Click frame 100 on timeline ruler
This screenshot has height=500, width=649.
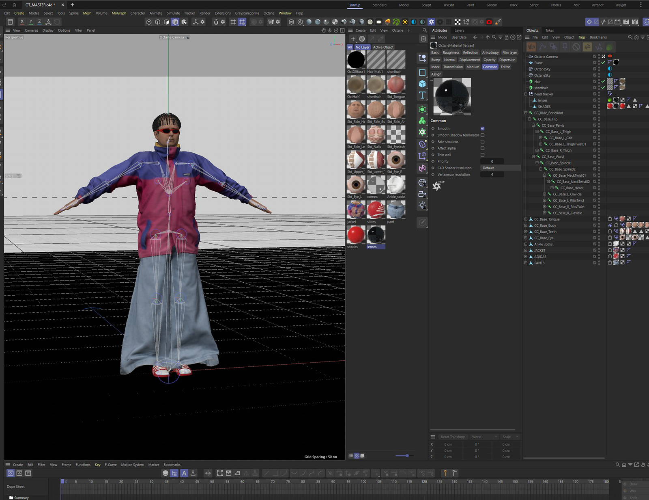[363, 482]
